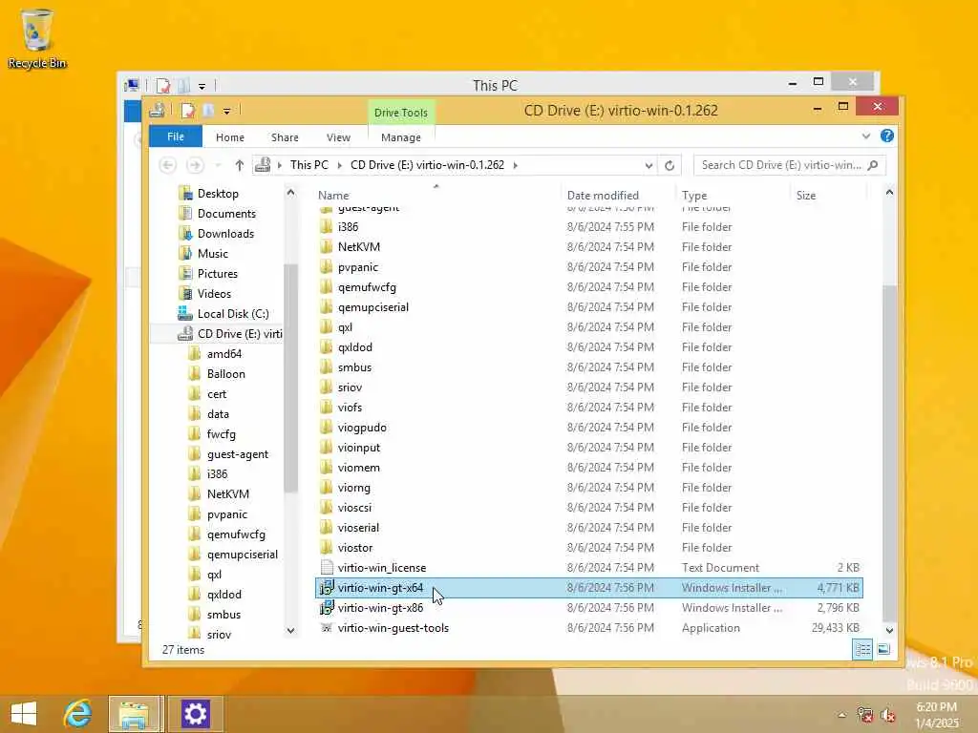Viewport: 978px width, 733px height.
Task: Click navigation pane scroll down arrow
Action: click(x=290, y=632)
